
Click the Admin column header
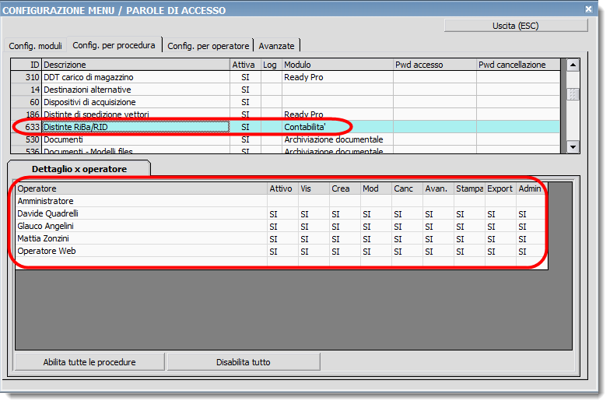point(531,188)
